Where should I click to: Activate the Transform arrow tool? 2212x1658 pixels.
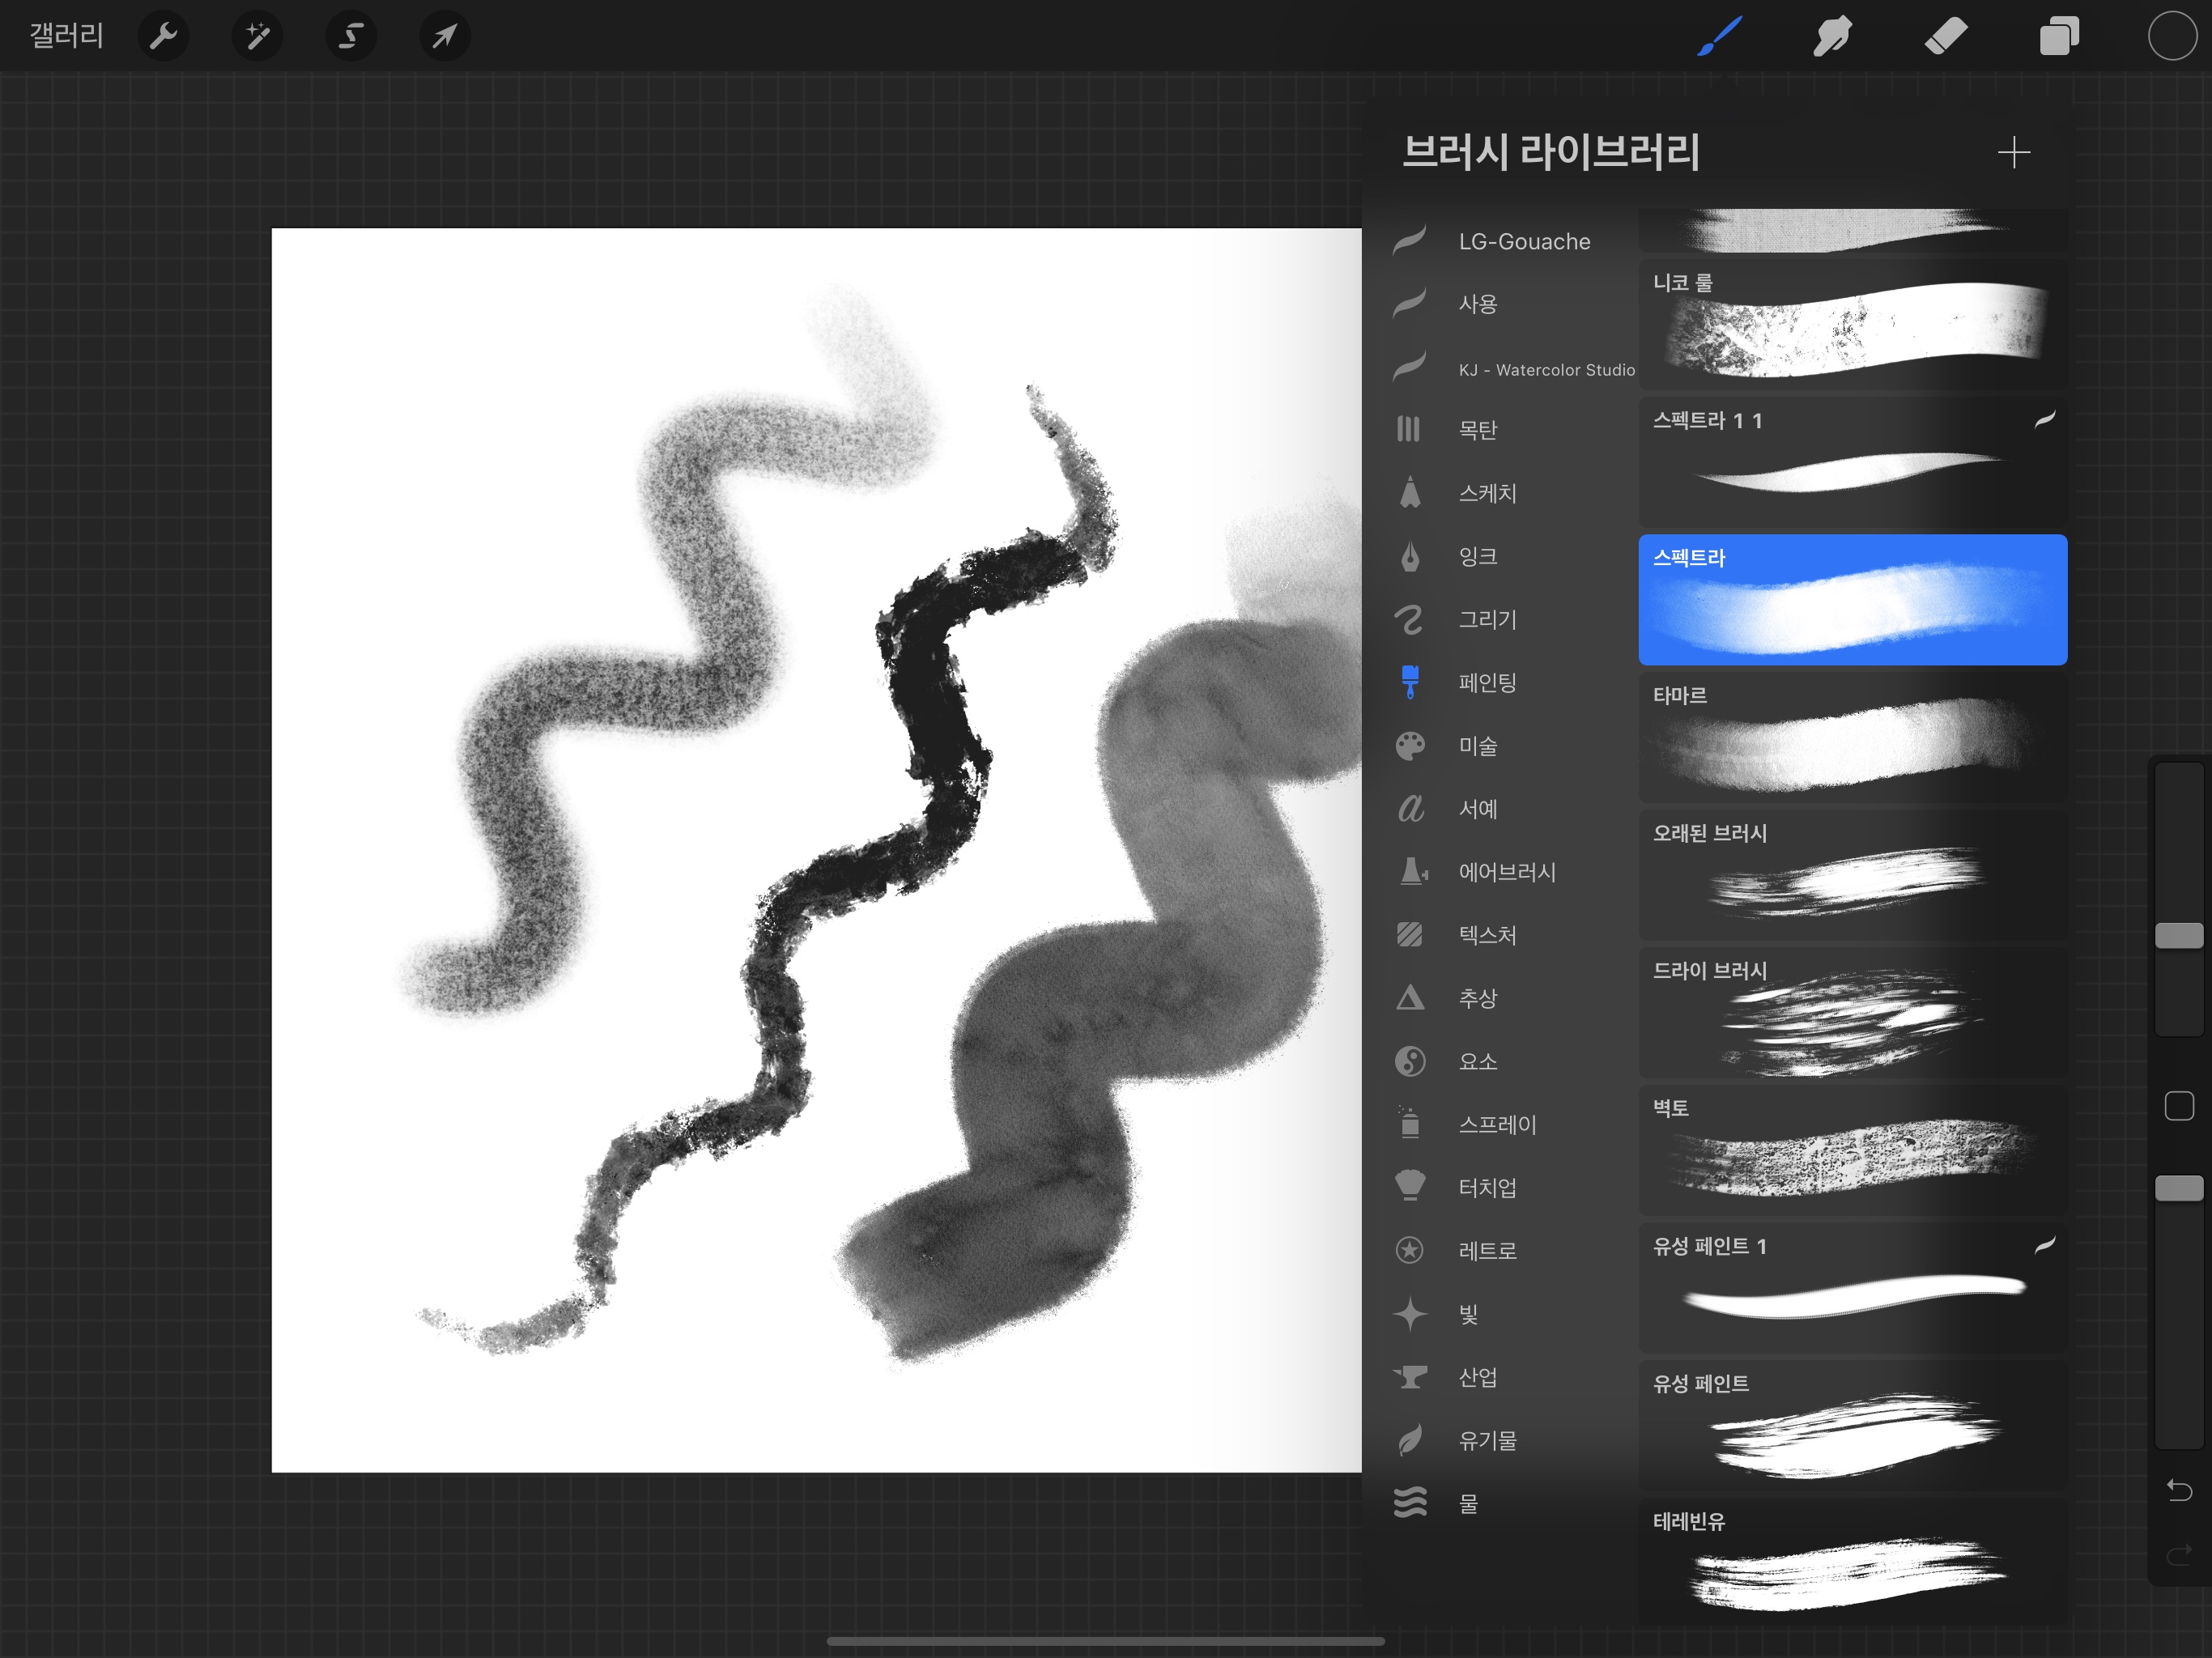(444, 37)
